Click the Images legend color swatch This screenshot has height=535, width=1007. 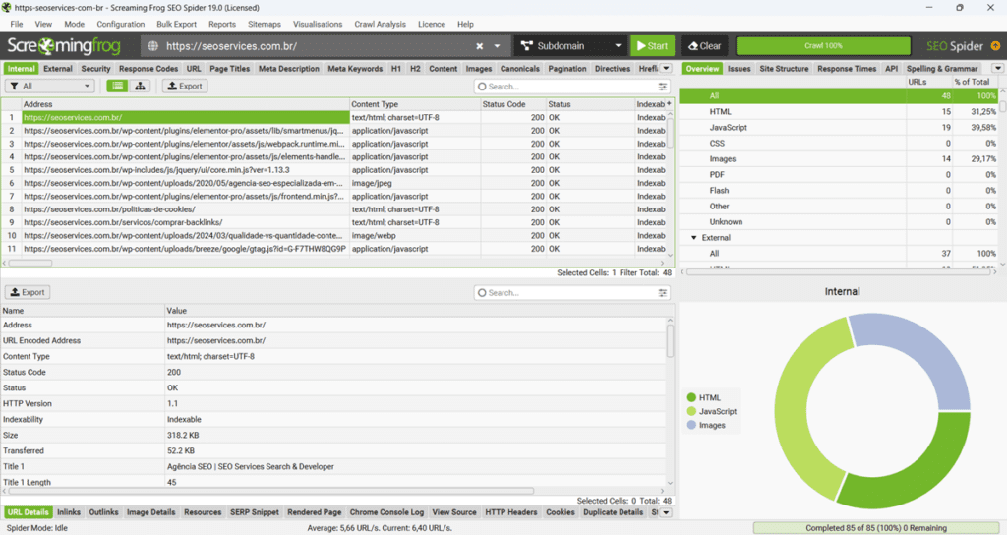(691, 425)
